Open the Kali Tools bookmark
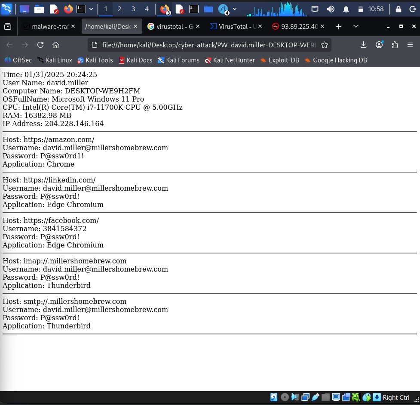 (95, 60)
